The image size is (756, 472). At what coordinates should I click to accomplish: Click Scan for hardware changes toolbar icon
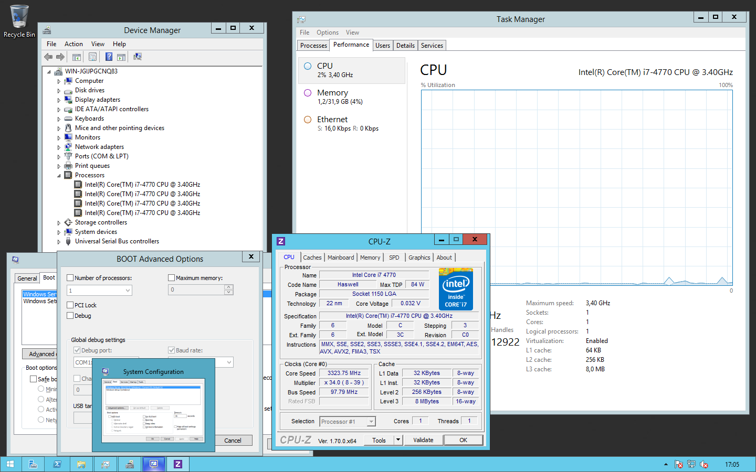[138, 57]
